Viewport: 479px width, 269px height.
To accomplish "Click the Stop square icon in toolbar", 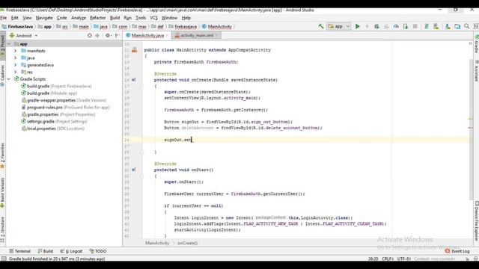I will [x=415, y=27].
